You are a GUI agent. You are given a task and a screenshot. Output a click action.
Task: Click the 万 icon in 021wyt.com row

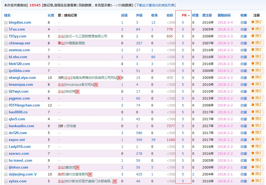coord(77,92)
